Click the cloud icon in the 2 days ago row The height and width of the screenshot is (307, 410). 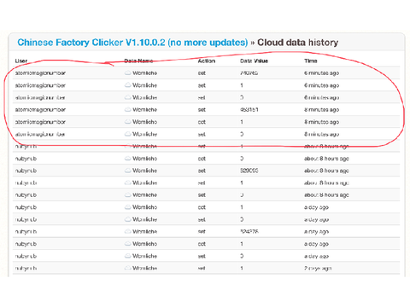coord(128,268)
